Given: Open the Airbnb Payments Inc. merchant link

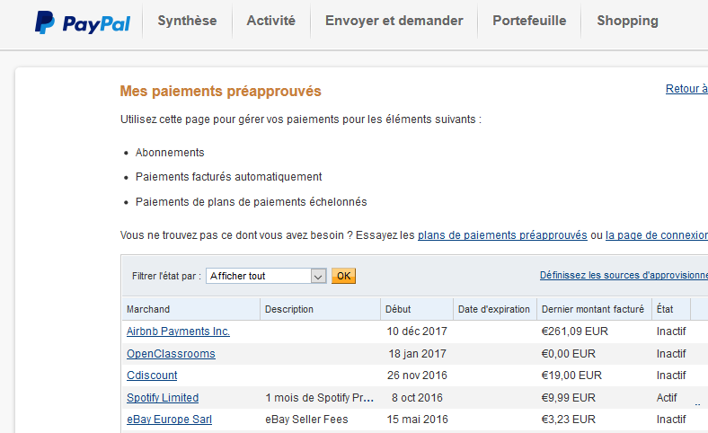Looking at the screenshot, I should [x=178, y=331].
